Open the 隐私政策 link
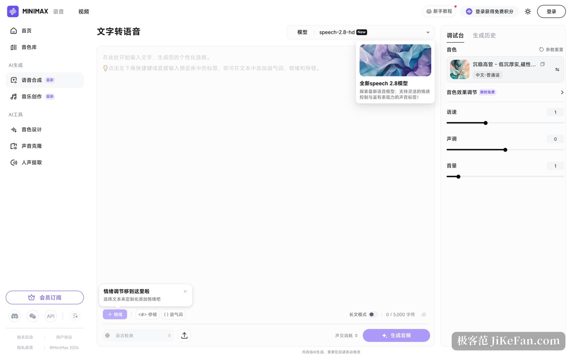The image size is (573, 358). click(25, 348)
